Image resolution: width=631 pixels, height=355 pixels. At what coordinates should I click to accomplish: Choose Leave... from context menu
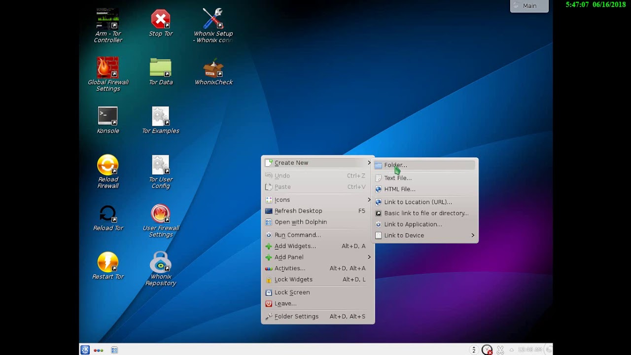(x=318, y=304)
